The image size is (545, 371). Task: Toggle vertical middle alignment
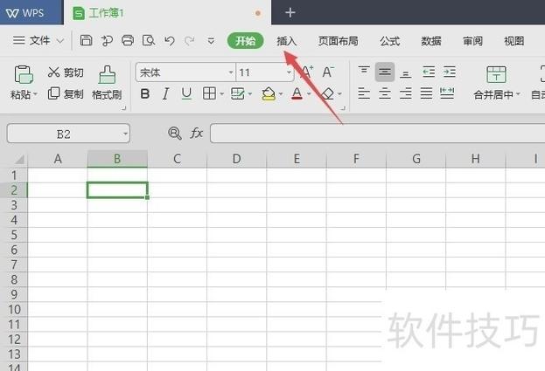tap(385, 72)
